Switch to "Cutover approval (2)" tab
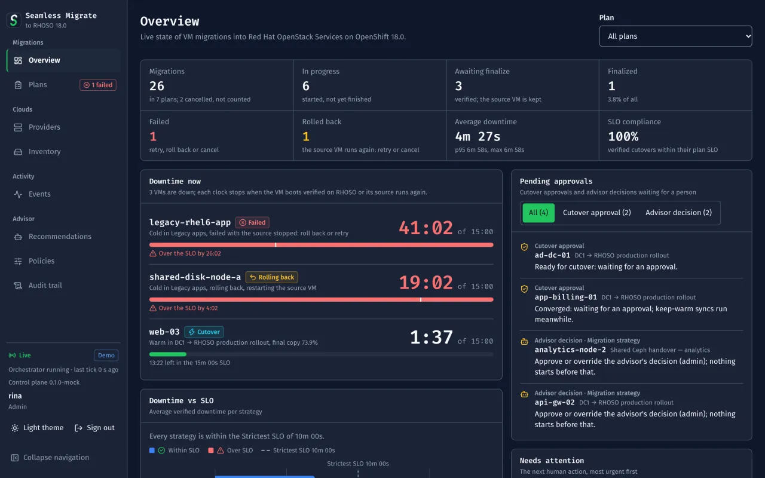Image resolution: width=765 pixels, height=478 pixels. 597,213
